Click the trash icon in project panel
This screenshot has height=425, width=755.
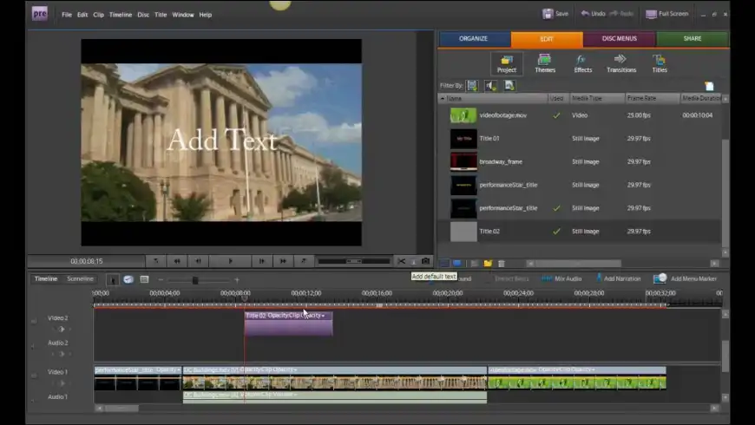coord(501,264)
